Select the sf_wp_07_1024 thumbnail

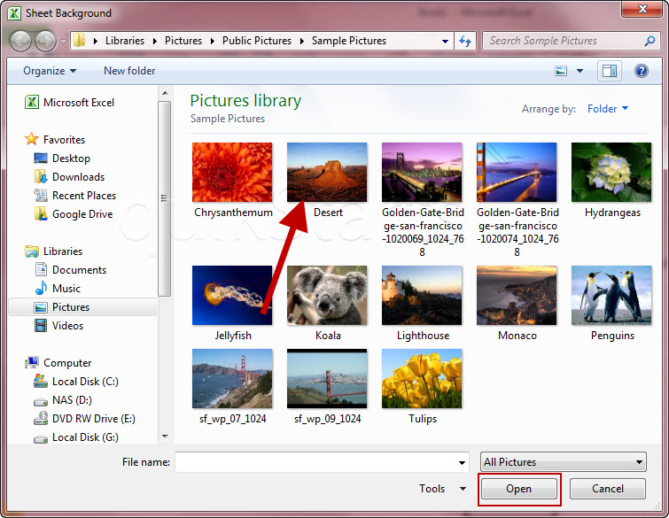(x=232, y=379)
